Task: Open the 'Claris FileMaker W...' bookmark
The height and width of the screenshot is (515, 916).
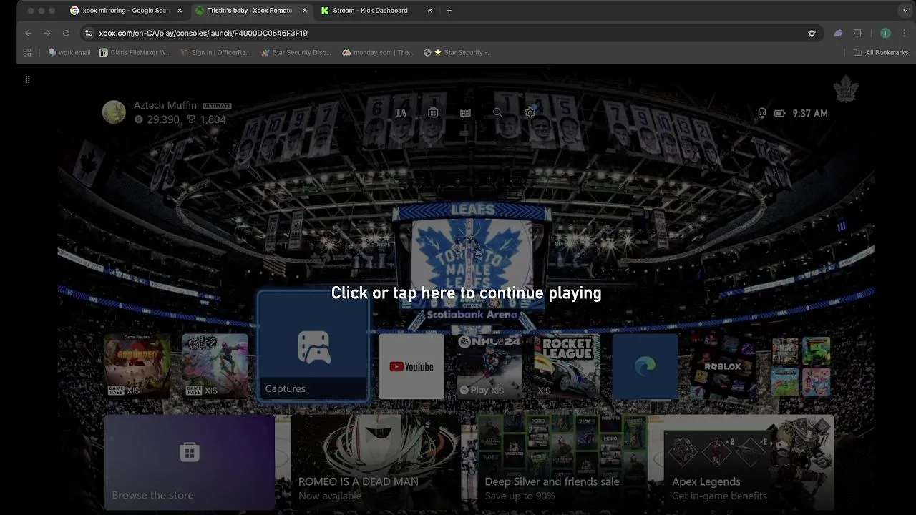Action: click(135, 52)
